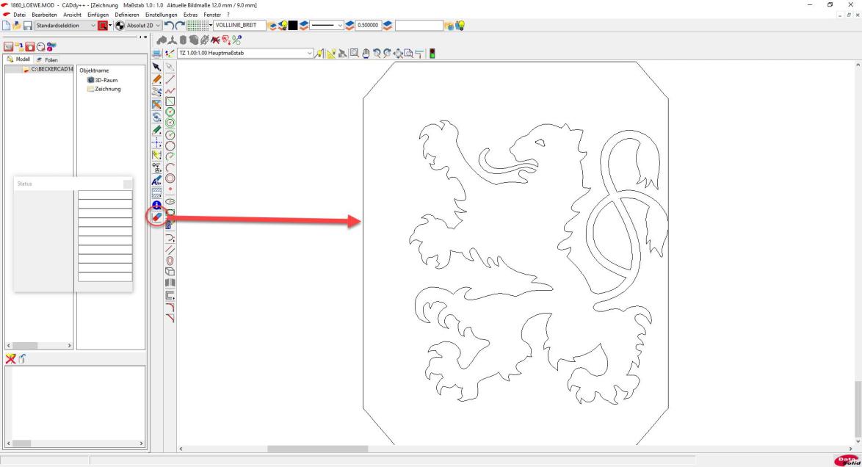Open the grid pattern dropdown arrow

[211, 25]
